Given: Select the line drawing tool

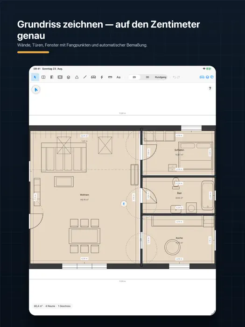Looking at the screenshot, I should click(x=85, y=77).
